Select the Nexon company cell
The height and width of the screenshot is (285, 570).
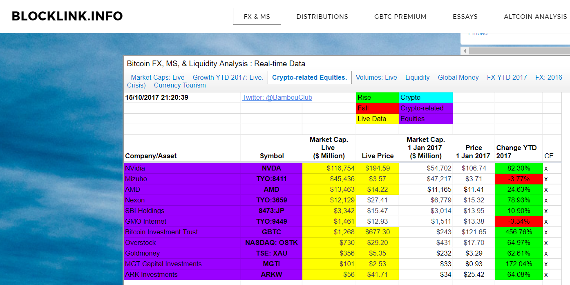coord(182,200)
